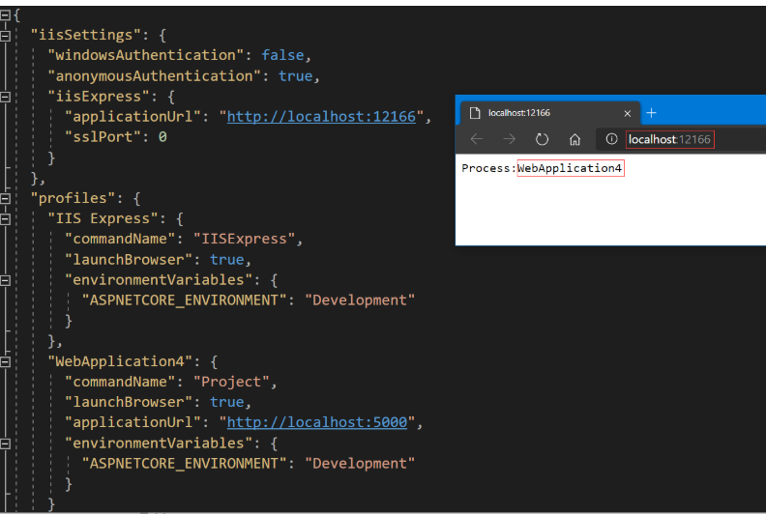Collapse environmentVariables under the WebApplication4 profile
Image resolution: width=766 pixels, height=514 pixels.
click(5, 443)
